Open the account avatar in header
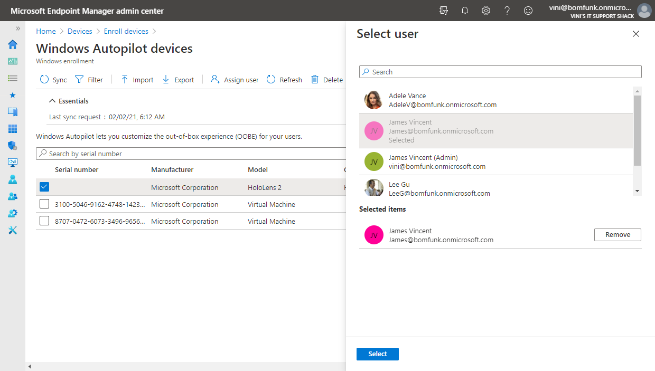 [x=644, y=11]
